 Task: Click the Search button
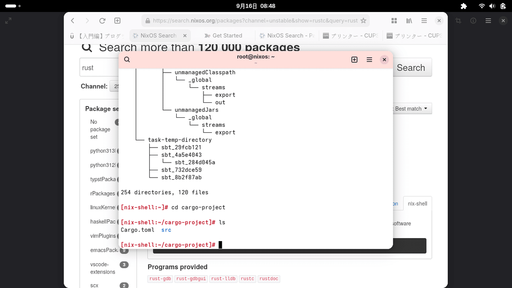[411, 67]
